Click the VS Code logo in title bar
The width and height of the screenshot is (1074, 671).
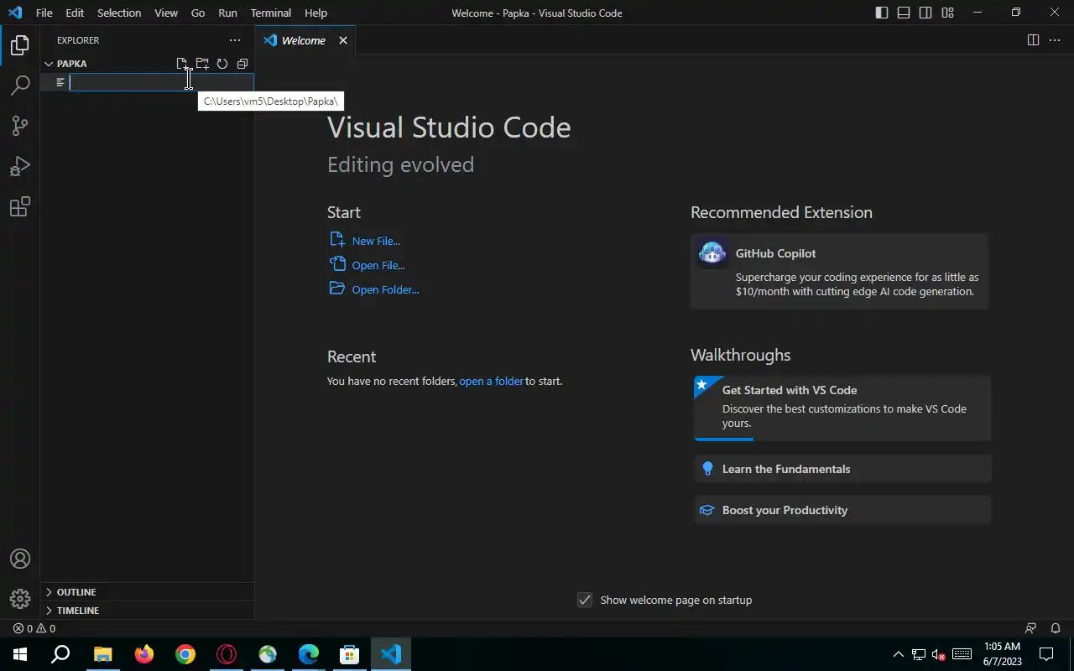pos(15,13)
